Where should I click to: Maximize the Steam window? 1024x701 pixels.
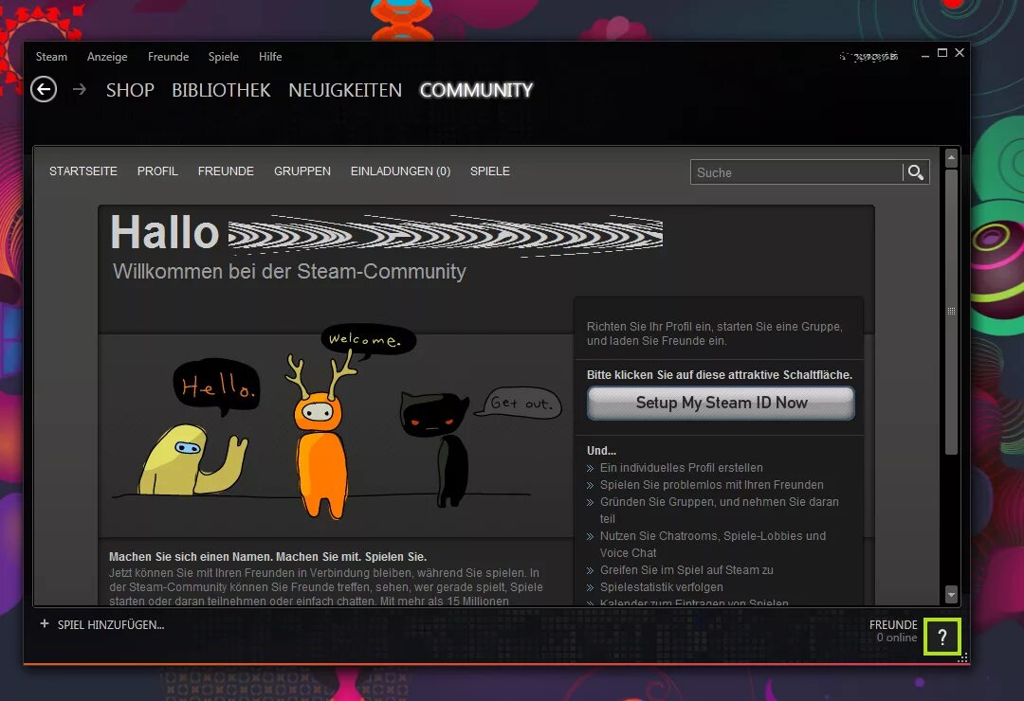pos(942,53)
